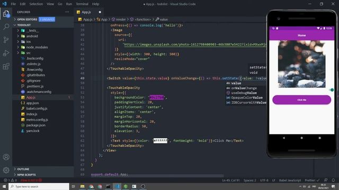The image size is (339, 190).
Task: Tap the image thumbnail in the emulator
Action: (x=301, y=64)
